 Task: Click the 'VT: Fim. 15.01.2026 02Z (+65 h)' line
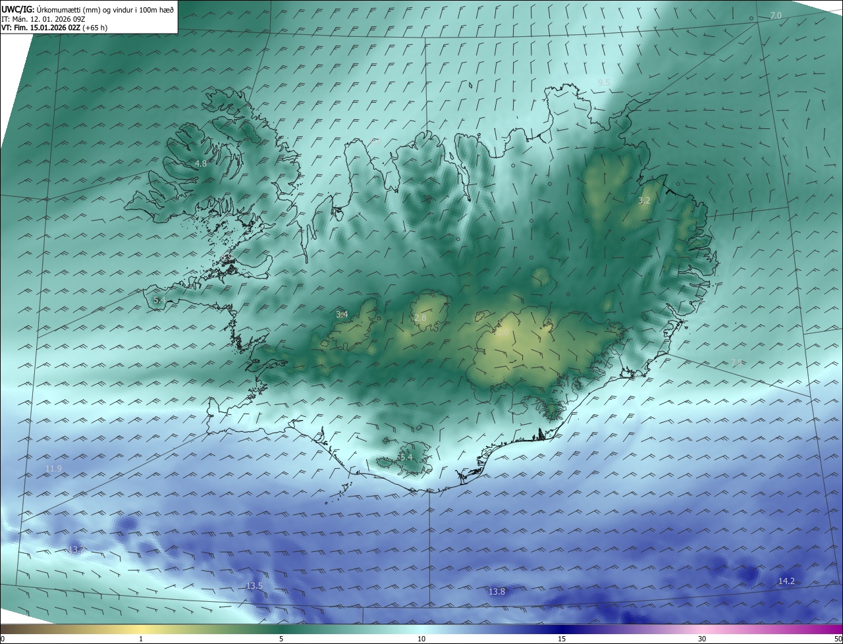tap(54, 28)
